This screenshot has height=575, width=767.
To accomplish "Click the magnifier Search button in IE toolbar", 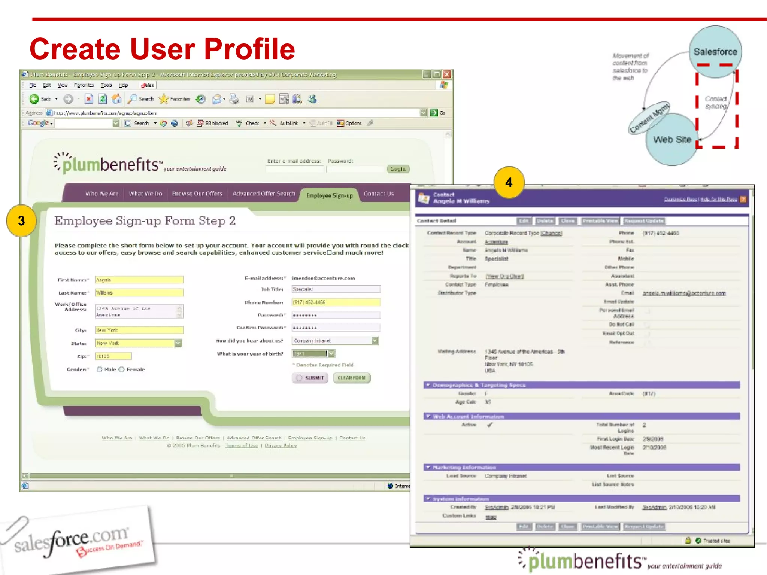I will 140,99.
